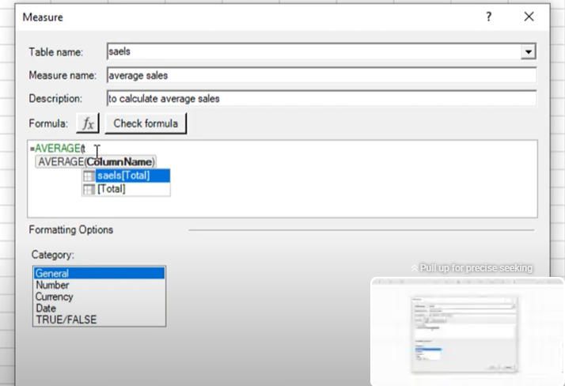This screenshot has height=386, width=565.
Task: Select Currency category
Action: point(99,297)
